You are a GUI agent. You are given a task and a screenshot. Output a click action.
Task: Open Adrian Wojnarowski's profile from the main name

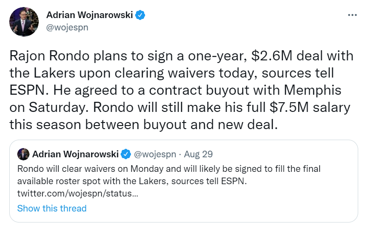(89, 15)
